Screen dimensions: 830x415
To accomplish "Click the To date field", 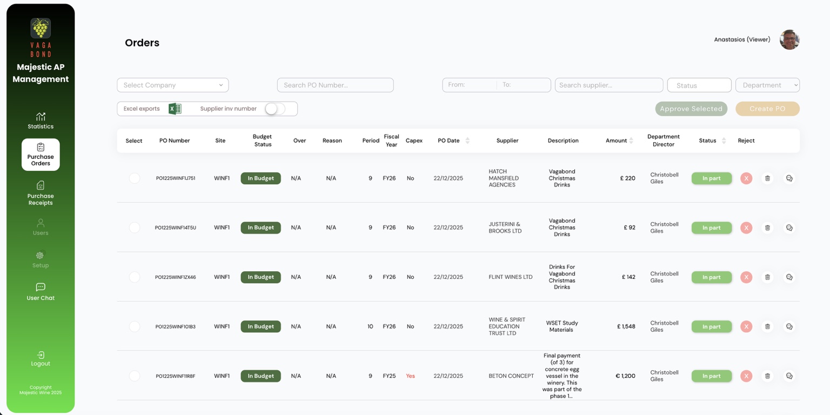I will point(524,85).
